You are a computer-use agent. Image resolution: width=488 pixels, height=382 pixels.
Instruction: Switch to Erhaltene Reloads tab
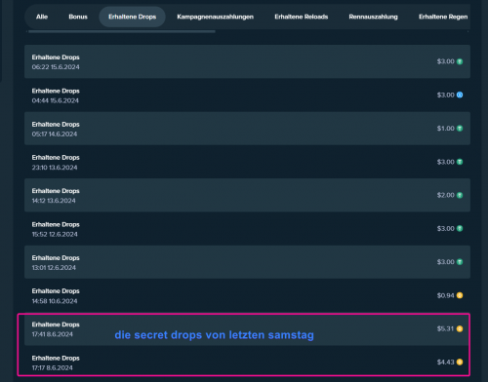coord(302,17)
